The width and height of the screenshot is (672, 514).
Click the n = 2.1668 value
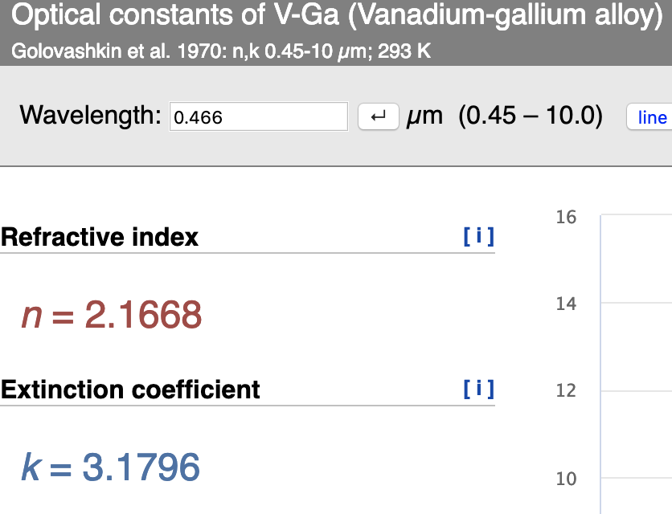pyautogui.click(x=112, y=315)
